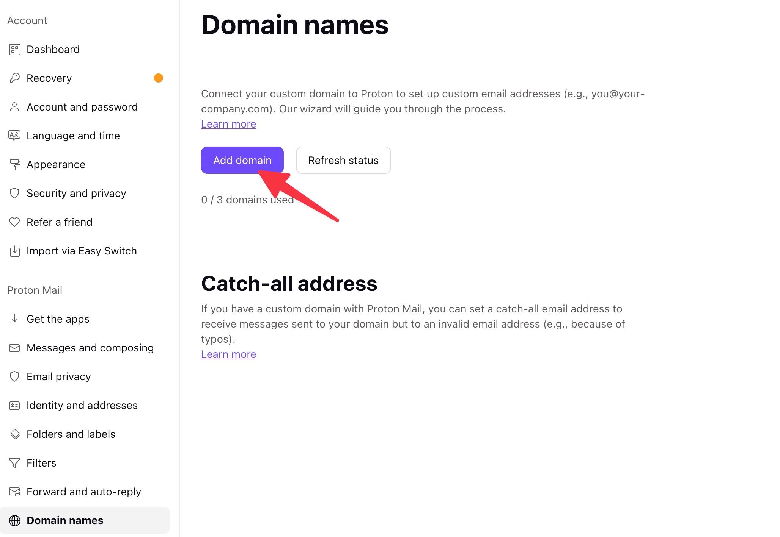Click the Refer a friend sidebar item
Viewport: 780px width, 537px height.
click(x=59, y=222)
